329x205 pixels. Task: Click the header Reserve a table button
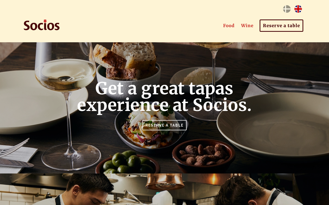[x=281, y=26]
